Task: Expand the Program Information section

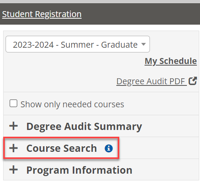Action: [x=101, y=170]
